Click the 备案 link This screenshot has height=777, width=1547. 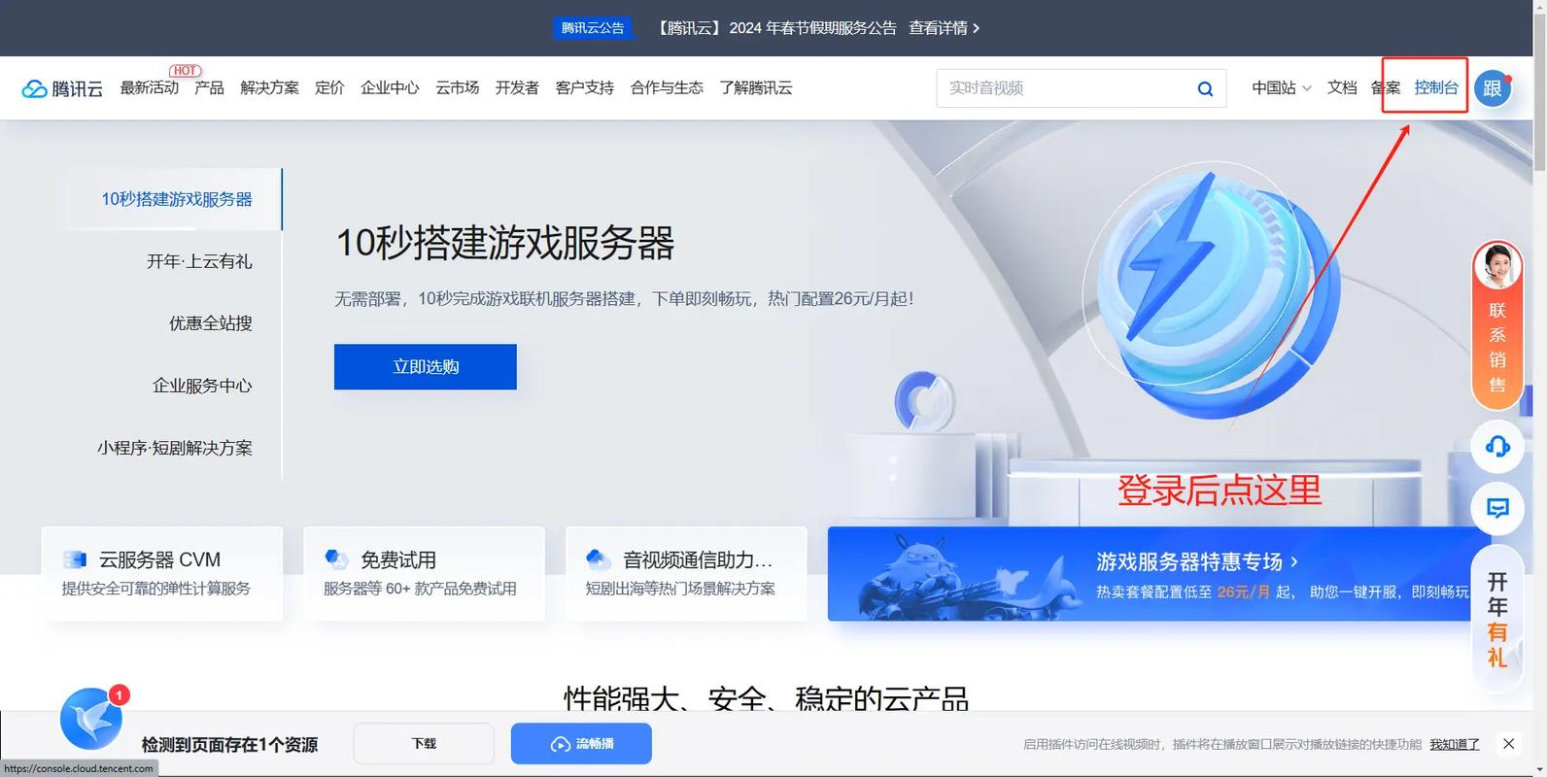click(x=1386, y=88)
